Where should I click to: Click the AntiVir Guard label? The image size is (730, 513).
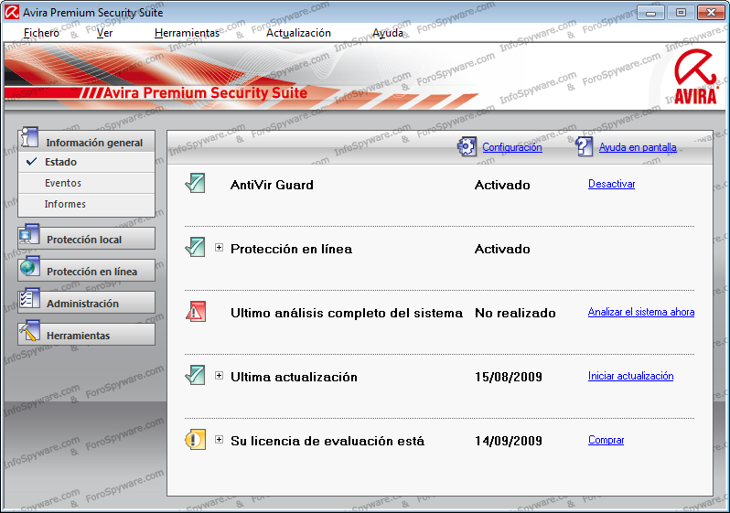(272, 185)
